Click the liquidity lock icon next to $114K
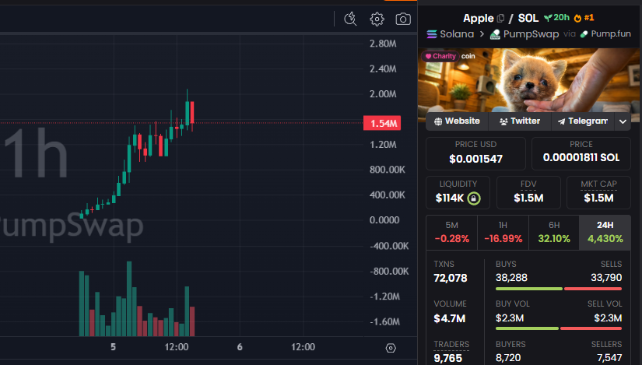The height and width of the screenshot is (365, 642). pyautogui.click(x=474, y=198)
